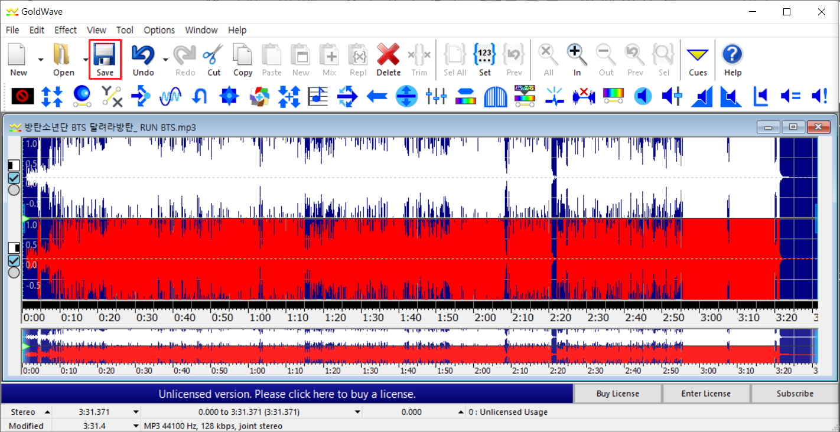The width and height of the screenshot is (840, 432).
Task: Undo the last edit
Action: click(143, 59)
